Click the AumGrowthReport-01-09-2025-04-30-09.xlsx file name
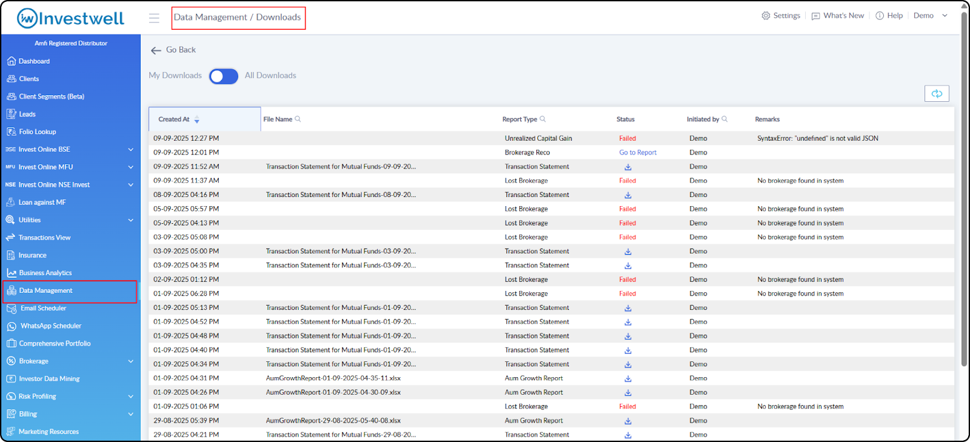 pos(333,393)
